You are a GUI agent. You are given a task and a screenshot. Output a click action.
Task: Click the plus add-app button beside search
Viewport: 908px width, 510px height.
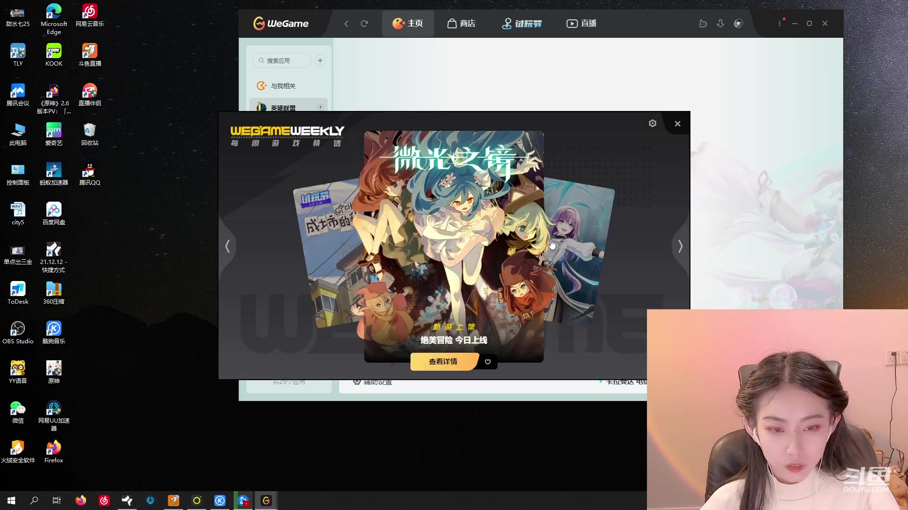click(320, 60)
